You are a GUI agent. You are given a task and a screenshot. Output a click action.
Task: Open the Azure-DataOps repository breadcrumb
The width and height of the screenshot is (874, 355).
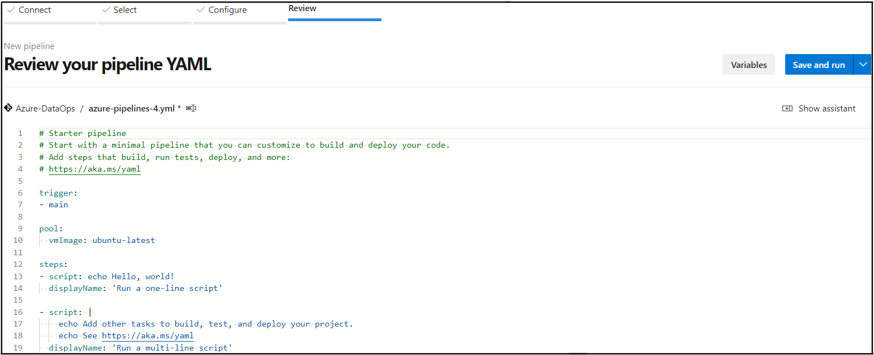[45, 109]
